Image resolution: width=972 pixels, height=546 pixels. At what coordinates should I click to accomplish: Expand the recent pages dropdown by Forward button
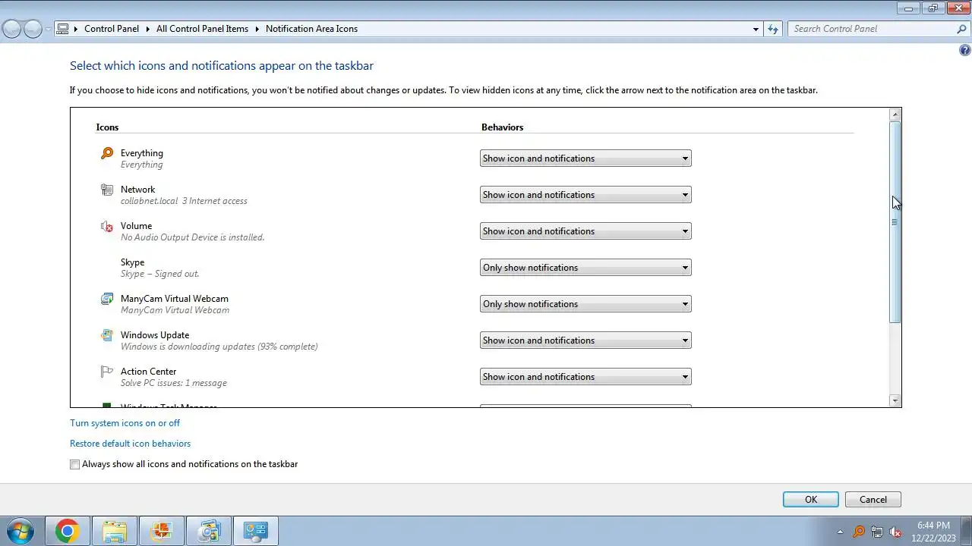click(x=48, y=29)
